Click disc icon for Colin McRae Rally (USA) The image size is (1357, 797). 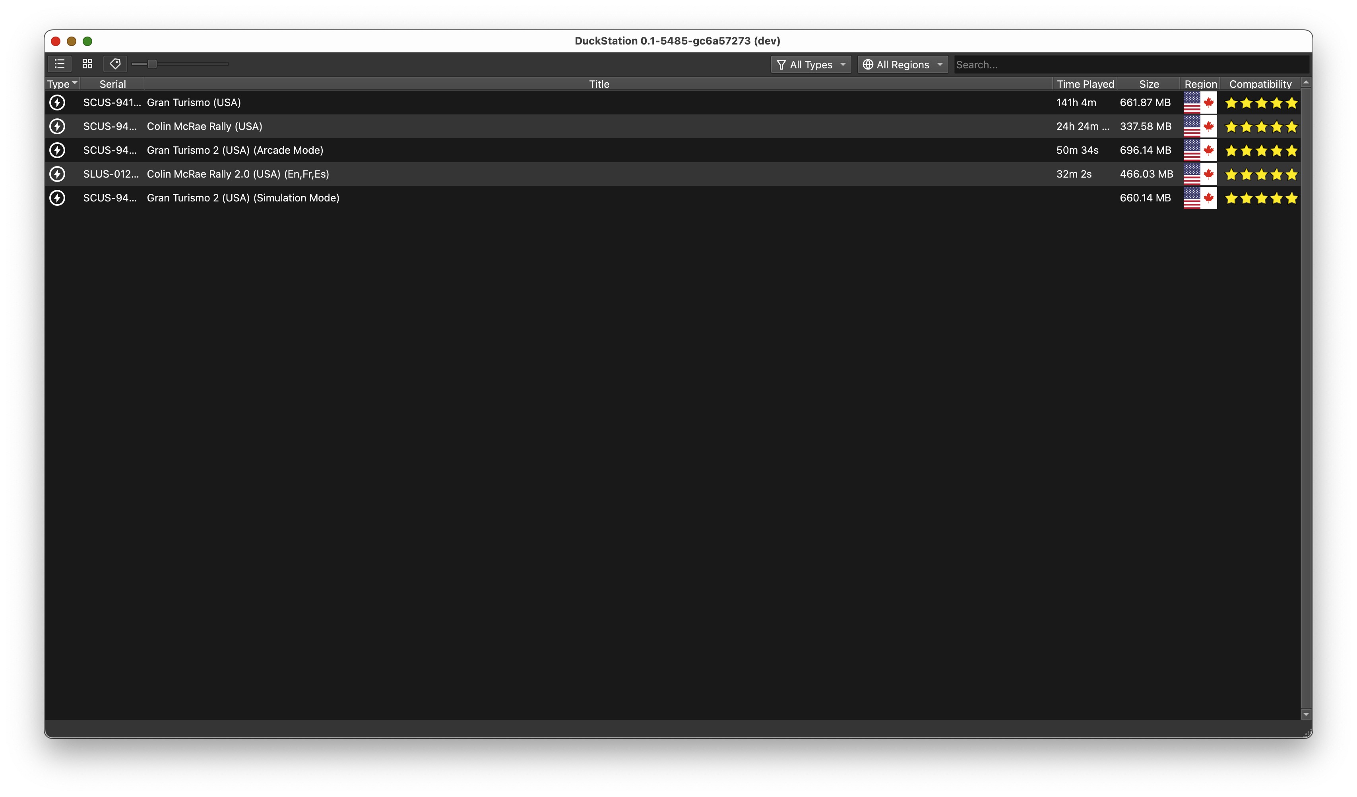pyautogui.click(x=57, y=126)
